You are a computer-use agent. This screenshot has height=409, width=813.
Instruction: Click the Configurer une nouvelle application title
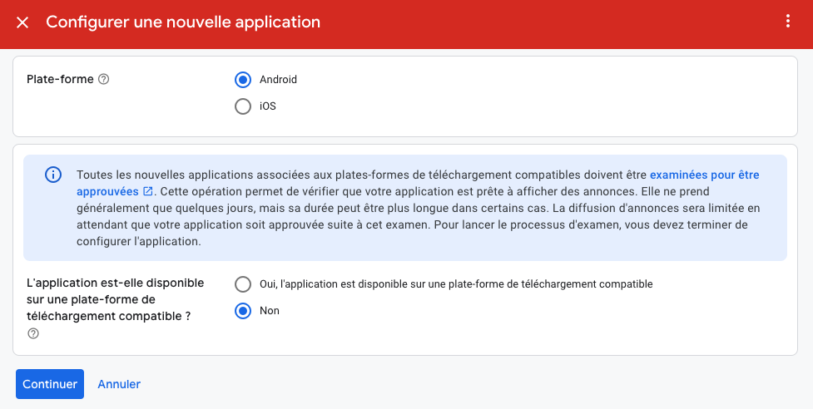(x=183, y=22)
